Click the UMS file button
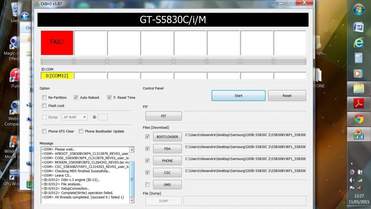The height and width of the screenshot is (209, 371). coord(167,185)
